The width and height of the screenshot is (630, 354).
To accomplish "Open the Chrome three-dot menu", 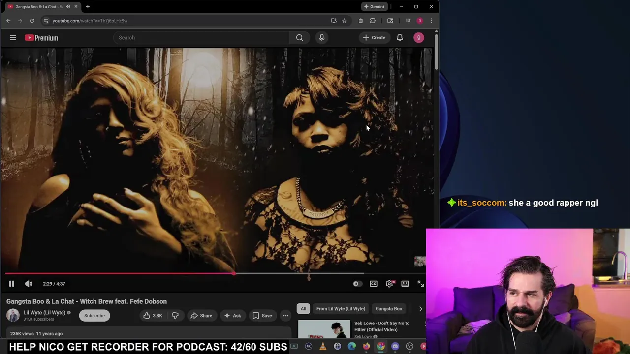I will 431,21.
